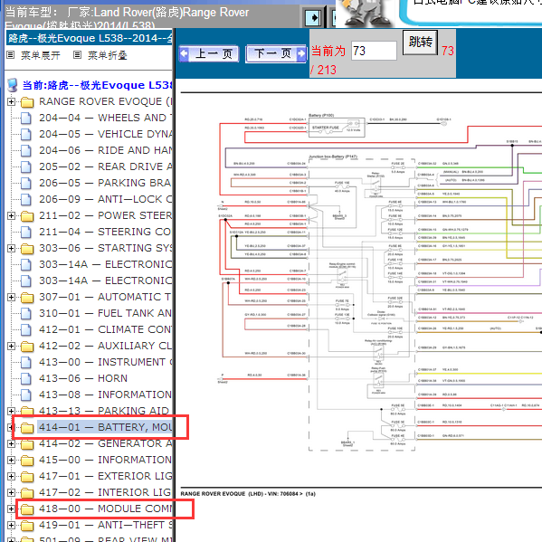542x542 pixels.
Task: Click the folder icon of 414—02 GENERATOR
Action: [27, 444]
